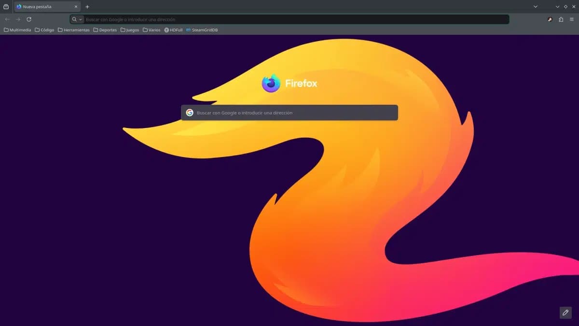
Task: Open the wallpaper edit pencil icon
Action: point(565,312)
